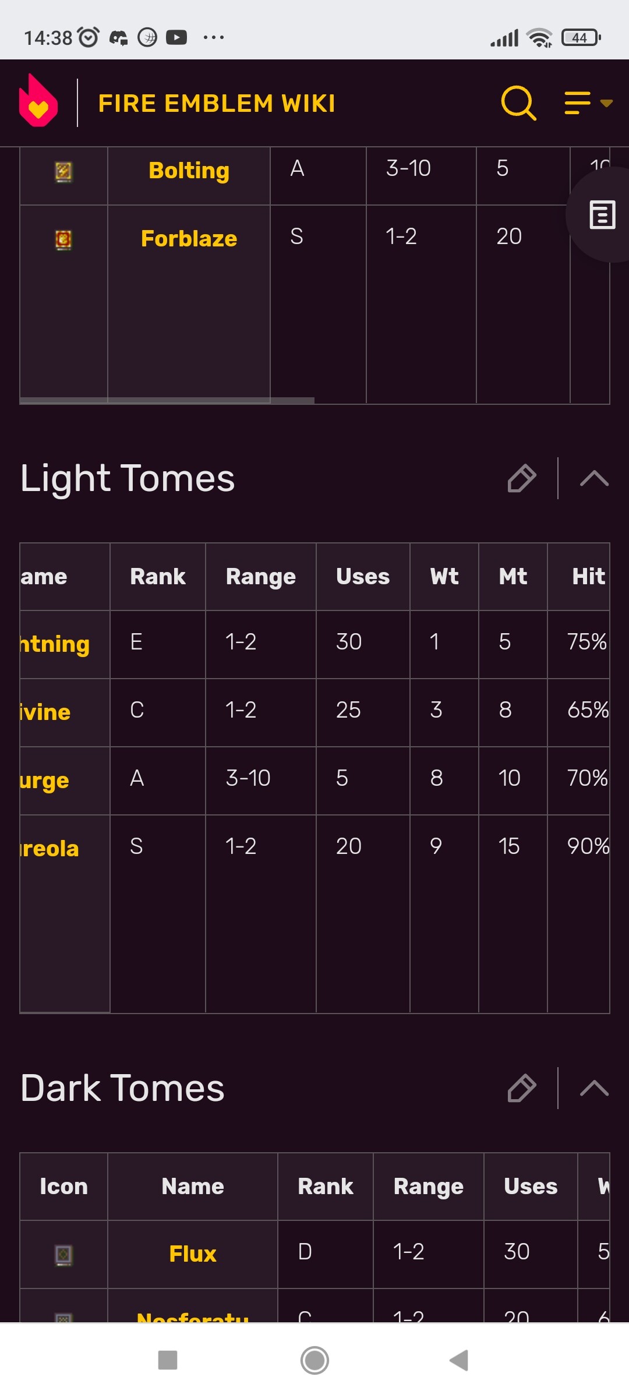Viewport: 629px width, 1398px height.
Task: Open the Fandom flame logo homepage
Action: (38, 101)
